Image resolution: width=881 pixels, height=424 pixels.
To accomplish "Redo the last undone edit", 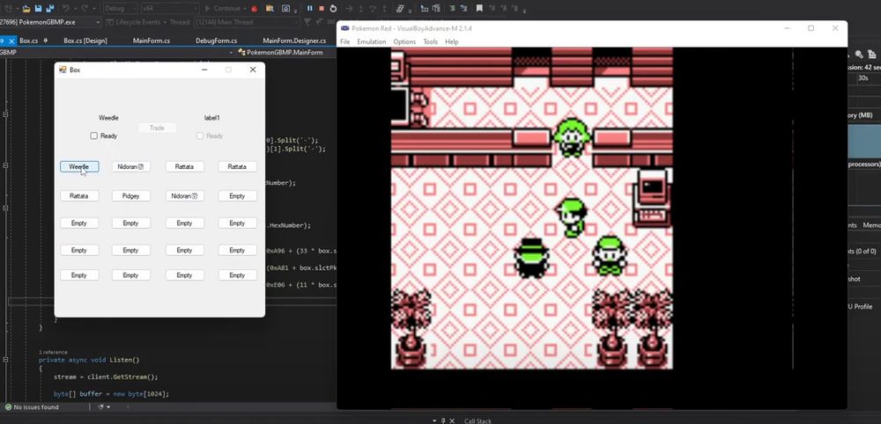I will point(85,9).
